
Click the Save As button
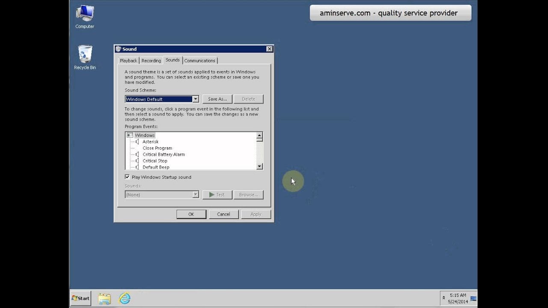tap(217, 99)
